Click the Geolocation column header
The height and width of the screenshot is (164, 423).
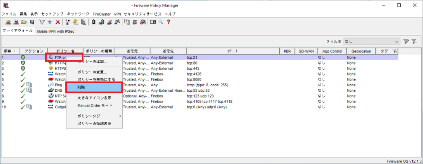361,51
